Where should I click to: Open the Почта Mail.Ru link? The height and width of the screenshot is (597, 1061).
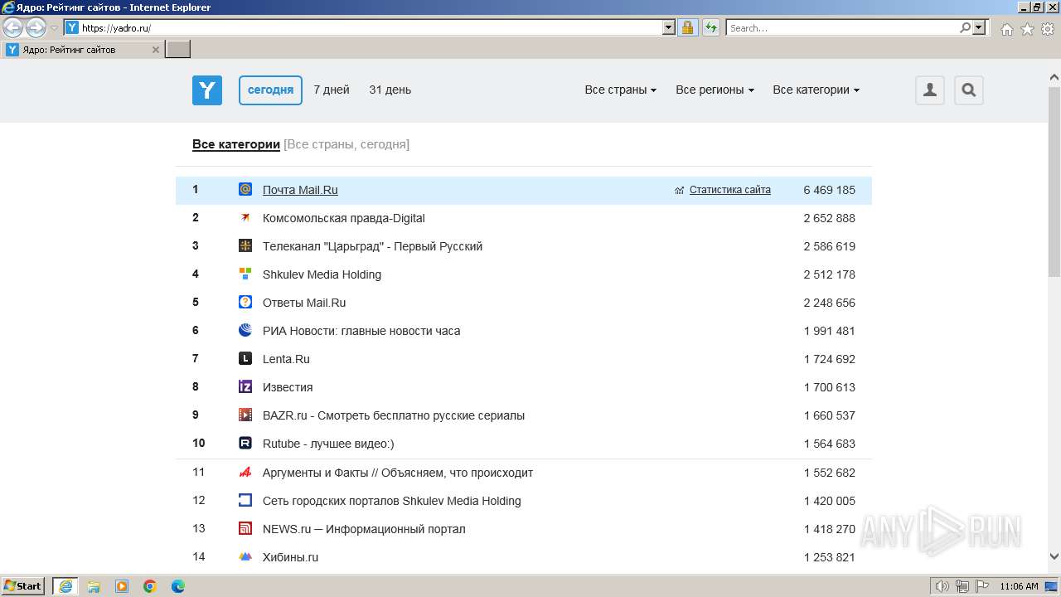coord(300,190)
